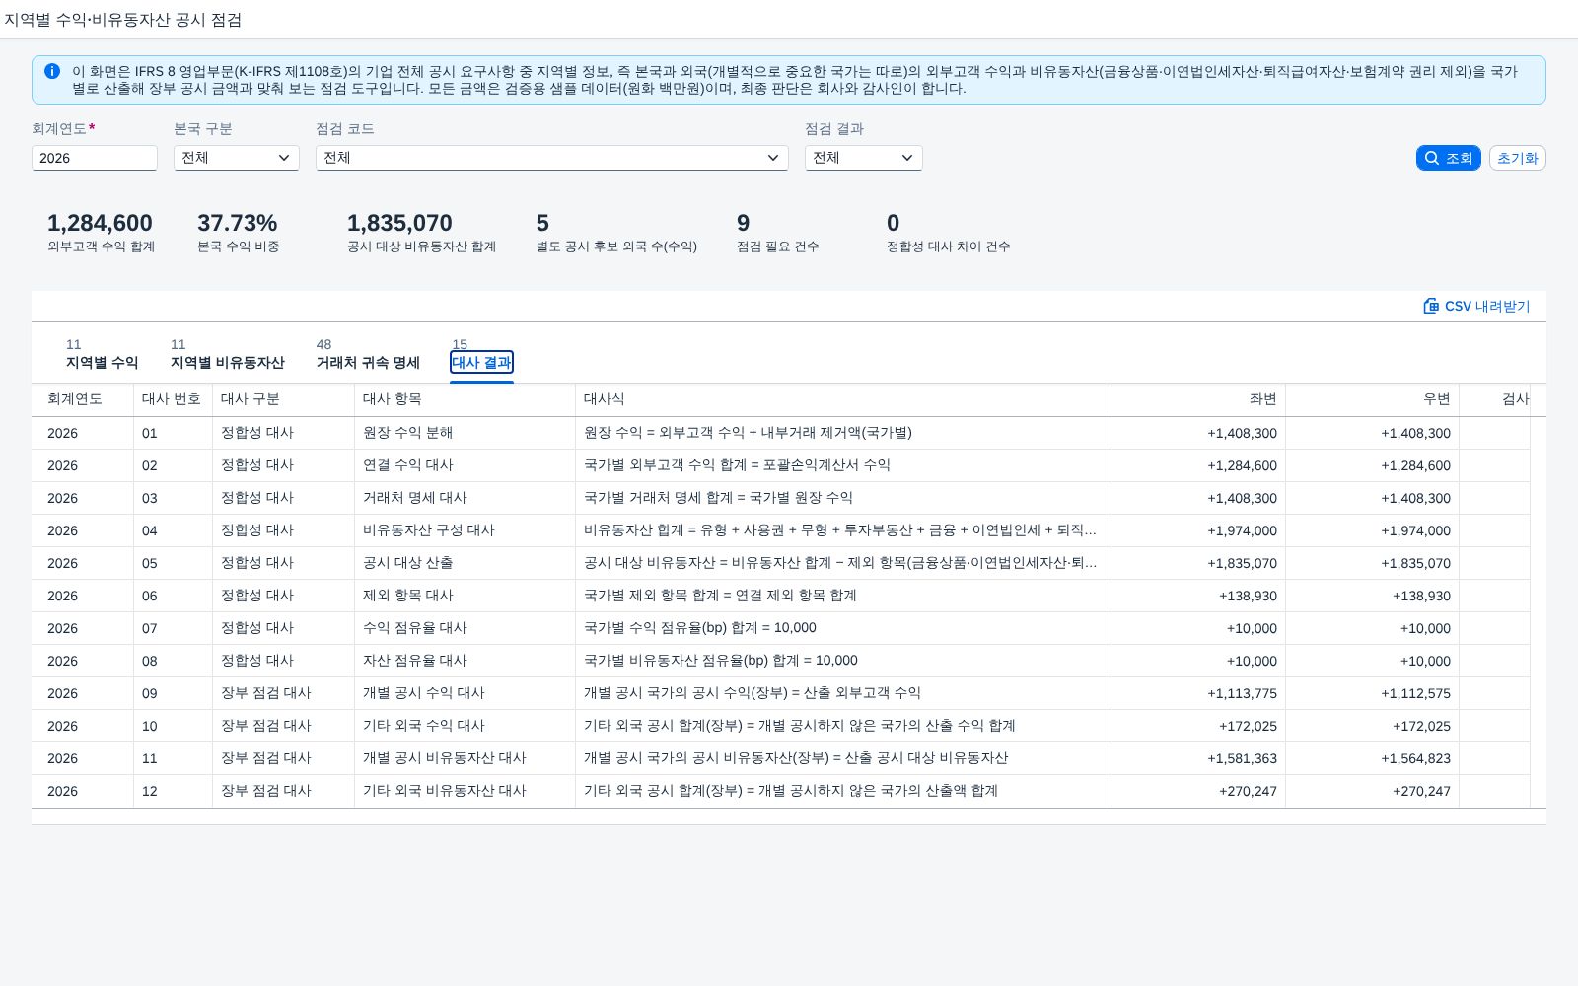Click the 회계연도 input field showing 2026
This screenshot has height=986, width=1578.
pos(95,158)
